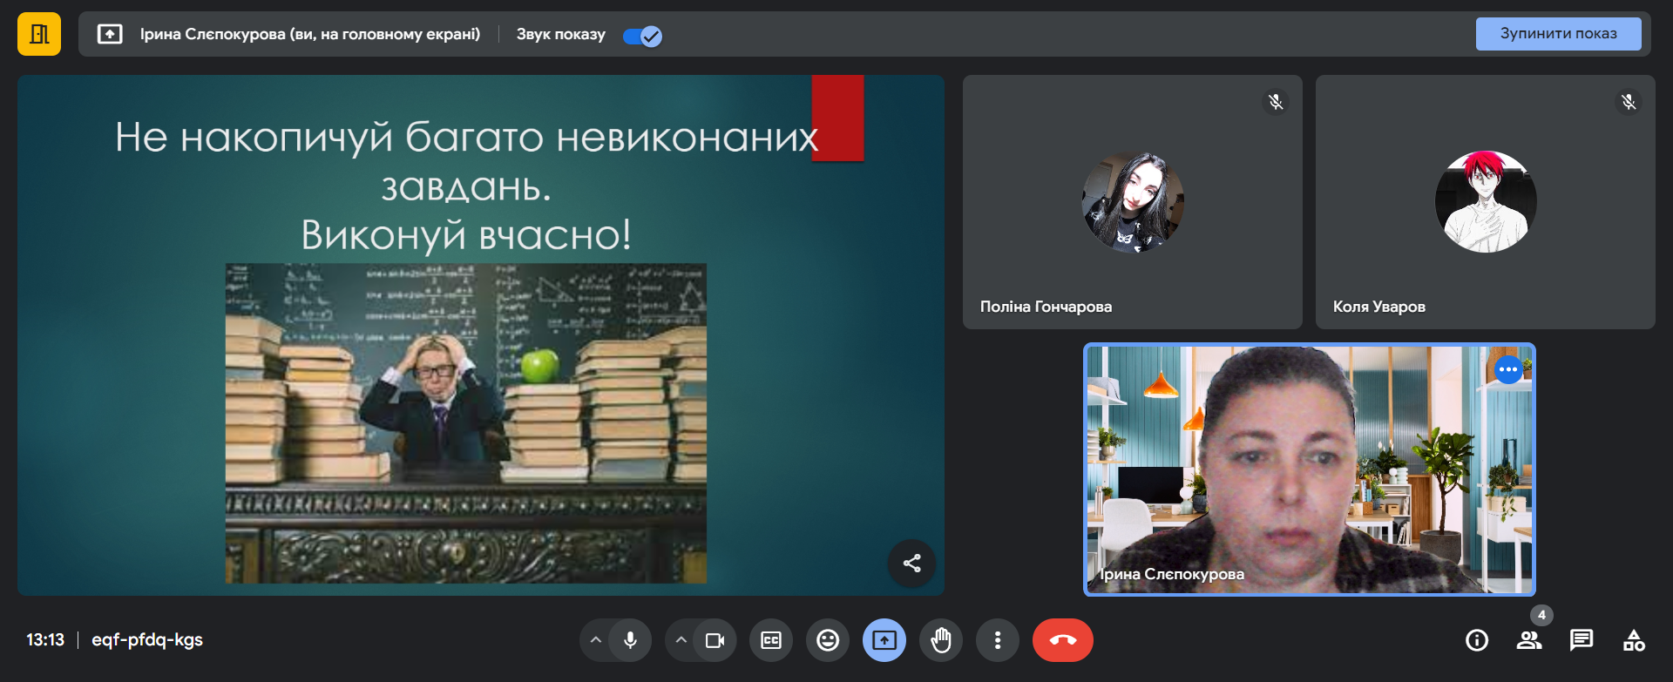Select Поліна Гончарова's participant tile

point(1132,202)
